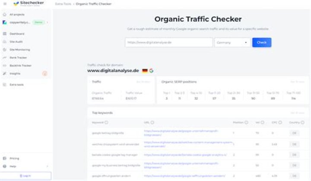
Task: Open Dashboard menu item
Action: click(17, 34)
